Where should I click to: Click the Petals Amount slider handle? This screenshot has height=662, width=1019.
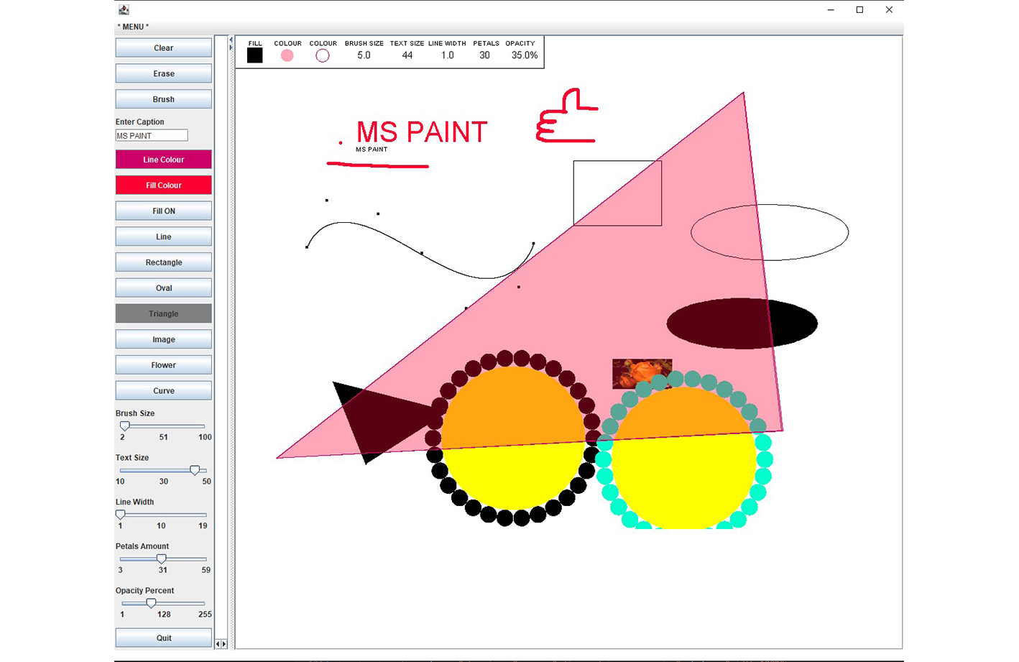[162, 558]
